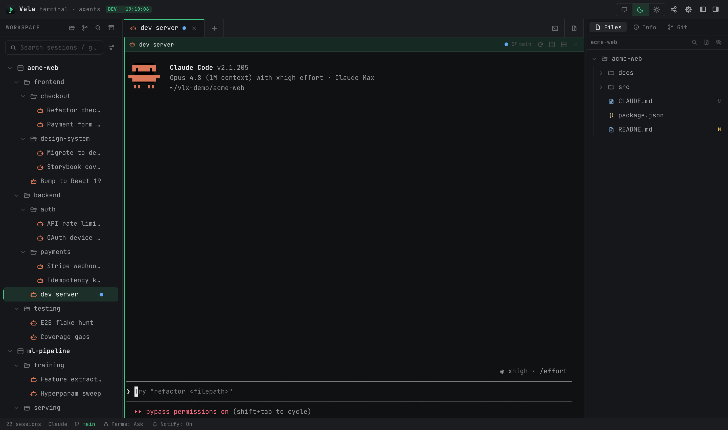Select system theme monitor icon
Image resolution: width=728 pixels, height=430 pixels.
tap(624, 10)
